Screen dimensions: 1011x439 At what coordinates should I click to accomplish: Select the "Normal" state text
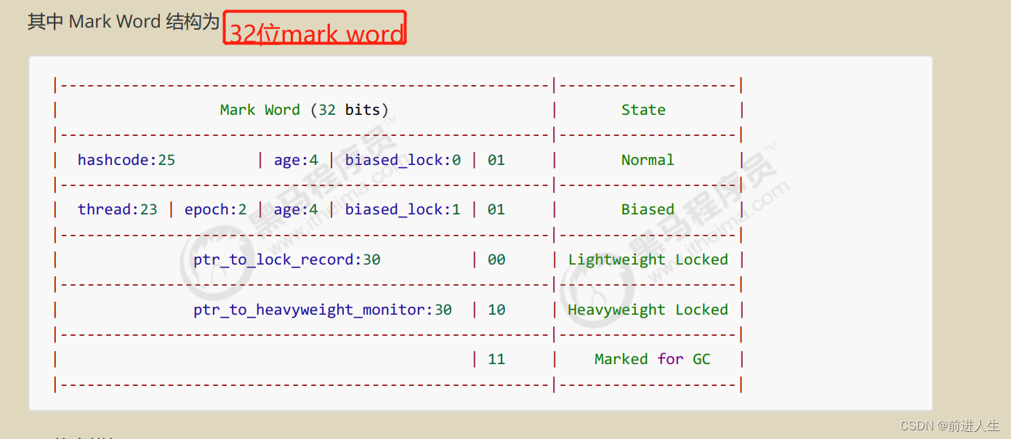coord(648,160)
